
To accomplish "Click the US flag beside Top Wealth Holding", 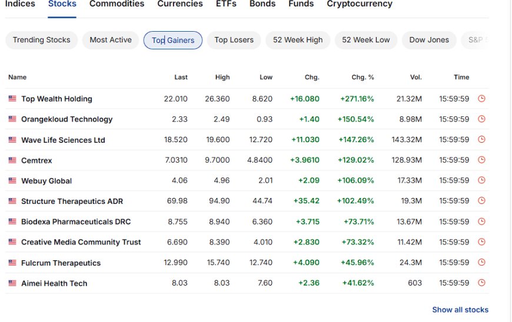I will [12, 99].
